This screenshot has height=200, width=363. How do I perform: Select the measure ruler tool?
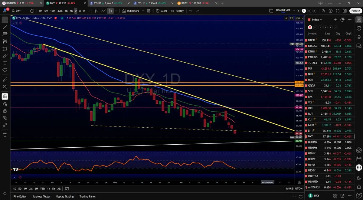point(5,80)
